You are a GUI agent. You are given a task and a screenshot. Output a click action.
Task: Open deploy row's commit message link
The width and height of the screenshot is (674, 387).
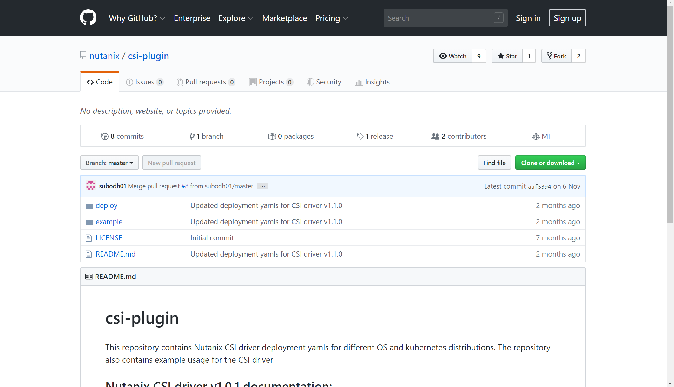tap(266, 205)
